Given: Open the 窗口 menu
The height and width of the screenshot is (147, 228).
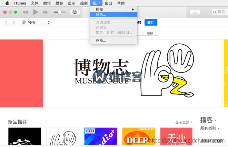Looking at the screenshot, I should 108,3.
